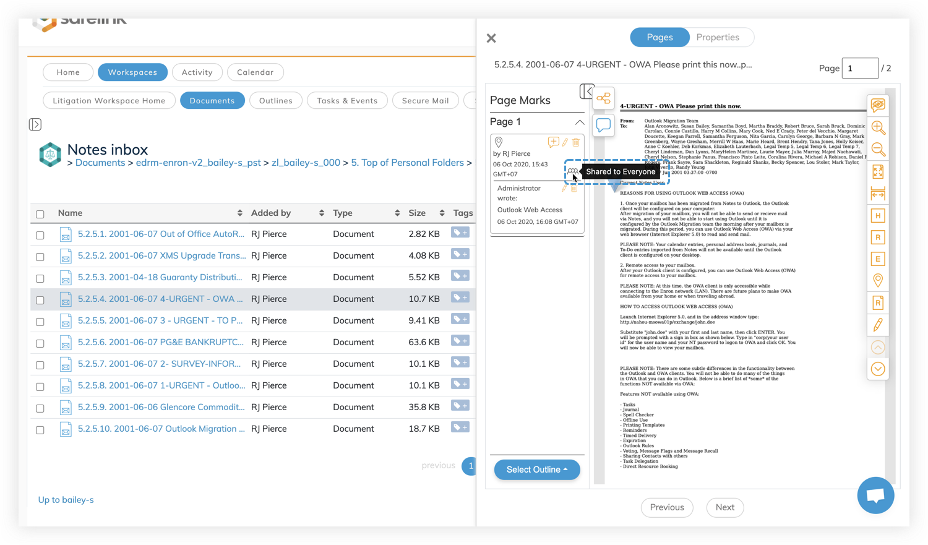The width and height of the screenshot is (928, 545).
Task: Expand the left sidebar panel icon
Action: (35, 124)
